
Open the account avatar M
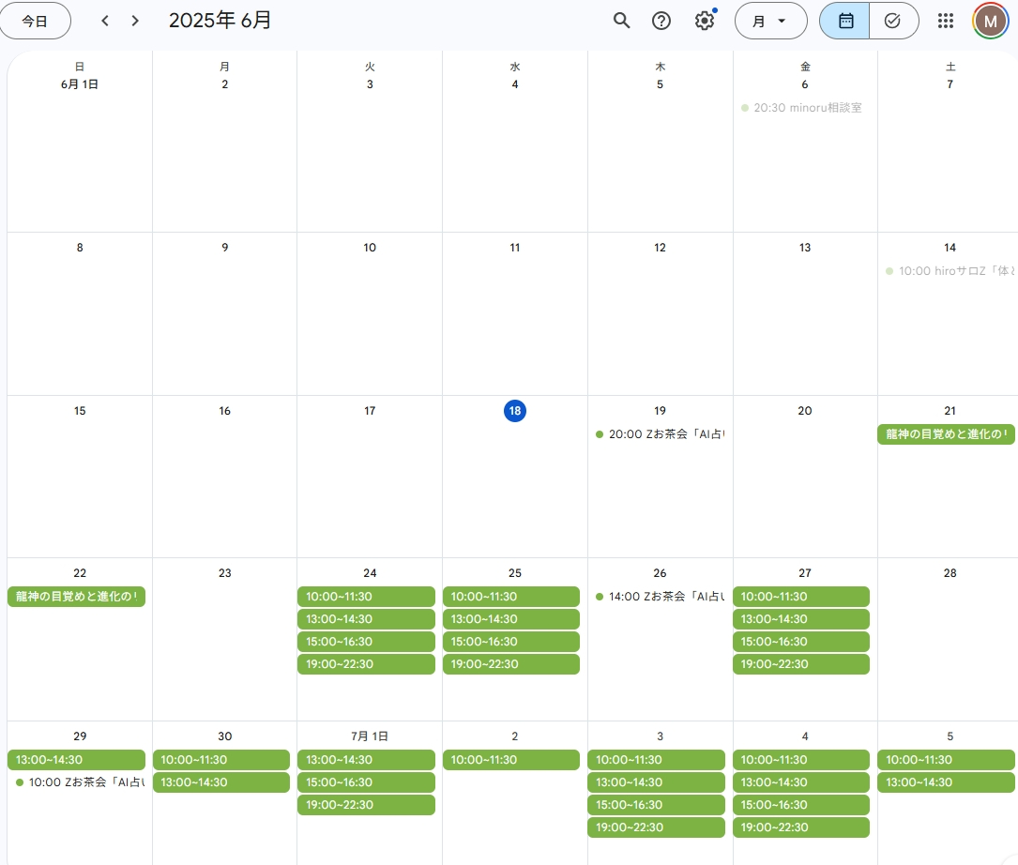point(990,21)
